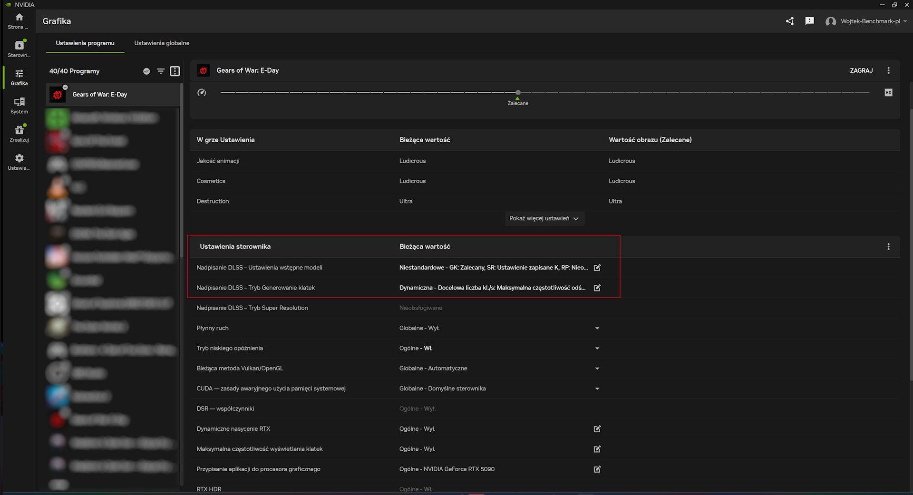This screenshot has height=495, width=913.
Task: Click the programs list vertical scrollbar
Action: click(x=181, y=170)
